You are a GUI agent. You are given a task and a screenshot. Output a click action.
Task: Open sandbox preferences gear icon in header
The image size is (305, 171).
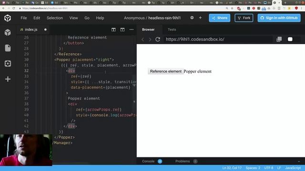pos(192,18)
